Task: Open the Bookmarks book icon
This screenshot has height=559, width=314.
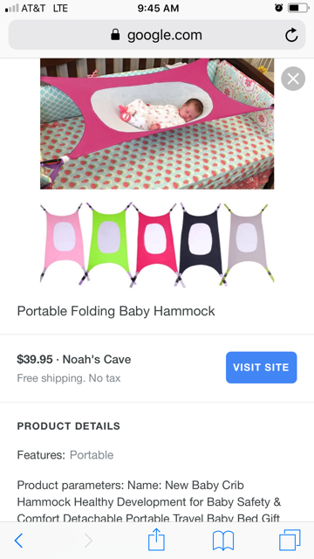Action: point(223,541)
